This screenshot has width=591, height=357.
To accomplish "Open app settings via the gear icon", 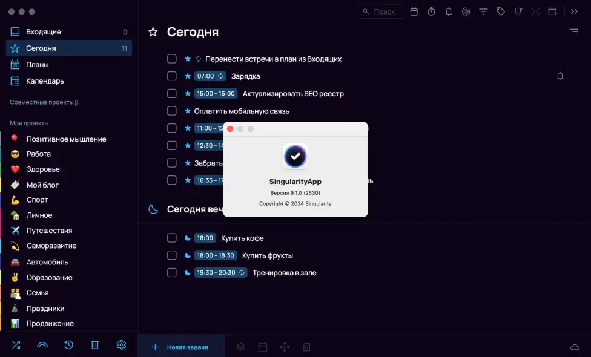I will click(121, 344).
